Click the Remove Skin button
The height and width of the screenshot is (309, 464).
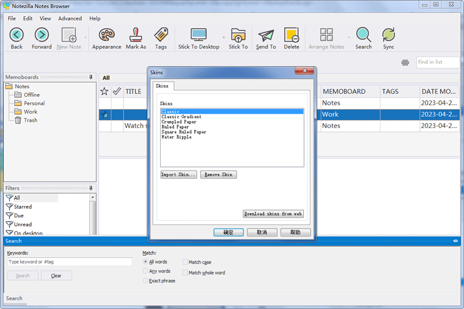click(x=219, y=175)
